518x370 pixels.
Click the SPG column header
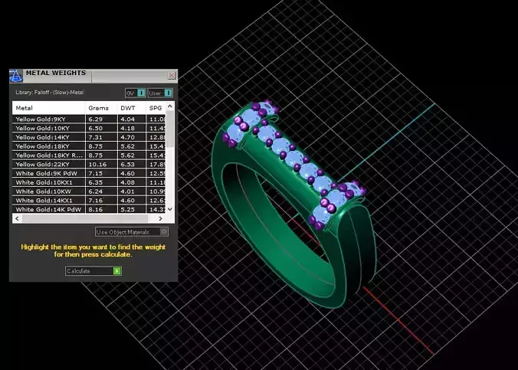click(156, 108)
